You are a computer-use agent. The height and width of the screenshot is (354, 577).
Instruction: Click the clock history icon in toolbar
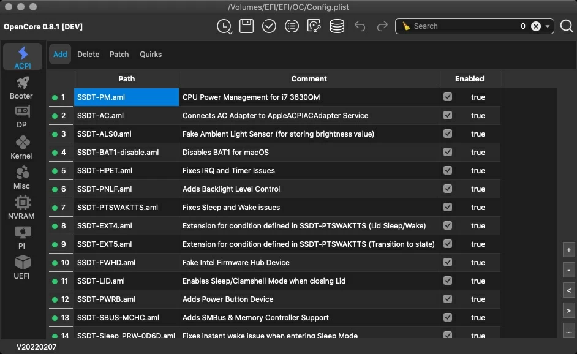224,26
